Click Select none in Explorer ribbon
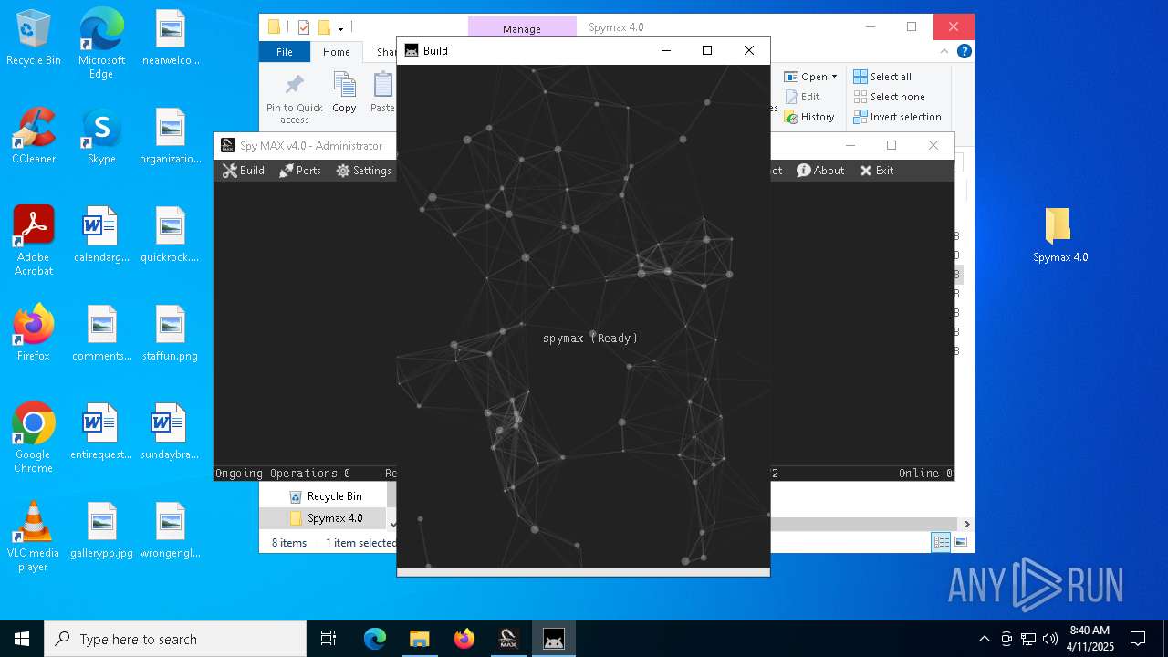Screen dimensions: 1168x657 pos(890,97)
